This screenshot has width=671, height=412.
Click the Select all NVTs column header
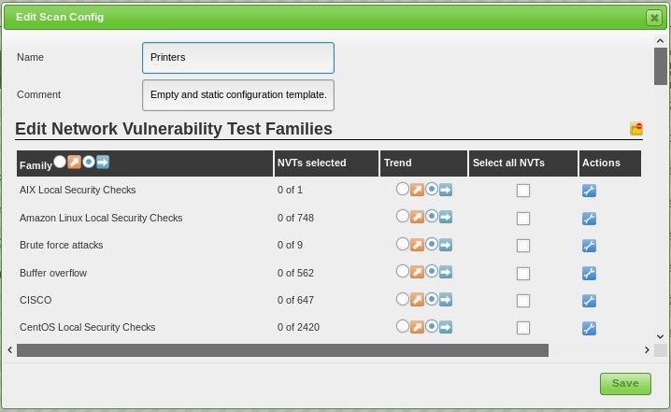[x=523, y=163]
